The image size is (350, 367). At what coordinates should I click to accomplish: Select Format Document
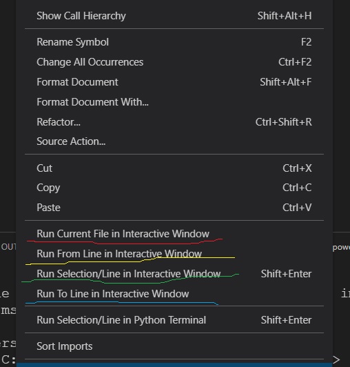pyautogui.click(x=174, y=82)
